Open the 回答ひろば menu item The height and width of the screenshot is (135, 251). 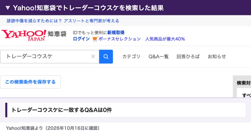[x=188, y=56]
